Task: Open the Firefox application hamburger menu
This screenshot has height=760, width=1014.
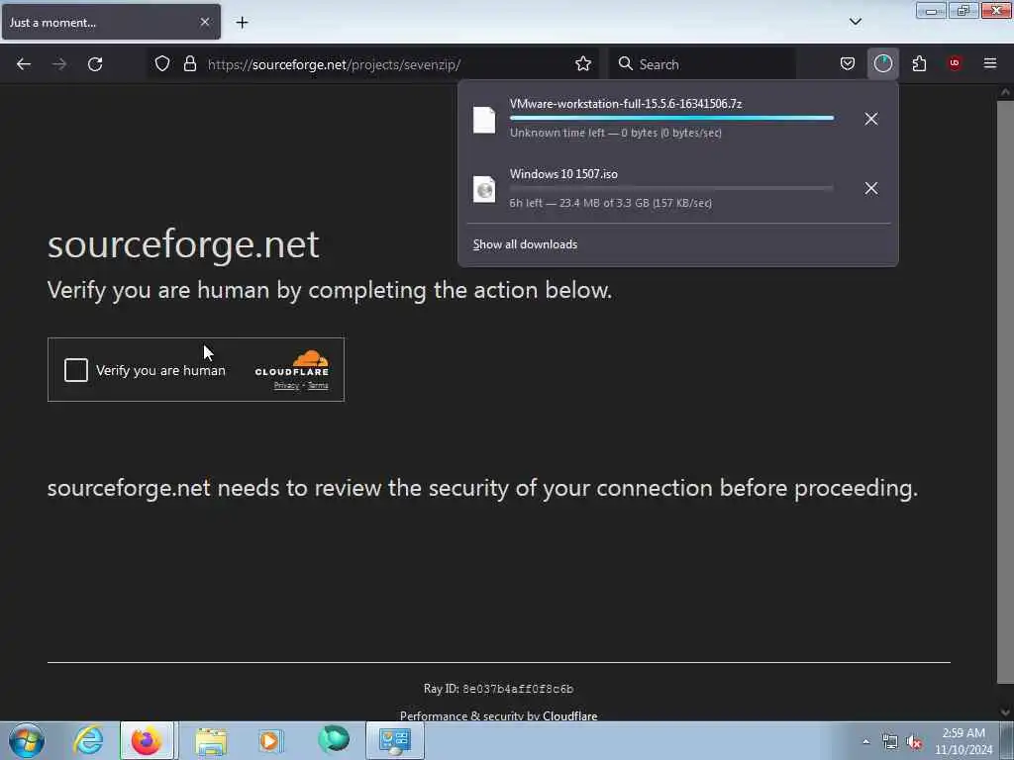Action: [x=990, y=63]
